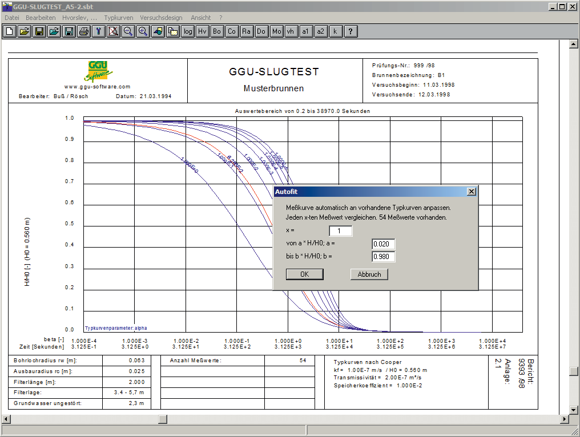Print the slug test report
Screen dimensions: 580x437
(83, 31)
